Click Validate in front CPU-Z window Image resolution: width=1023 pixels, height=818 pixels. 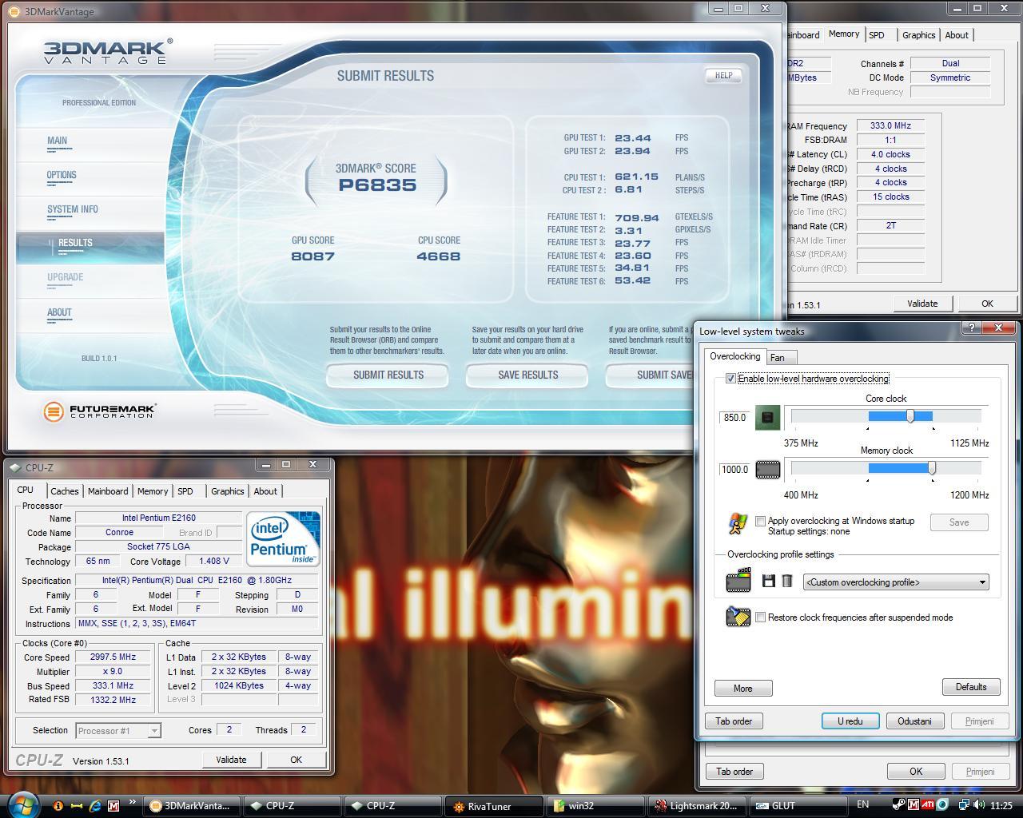[x=231, y=760]
